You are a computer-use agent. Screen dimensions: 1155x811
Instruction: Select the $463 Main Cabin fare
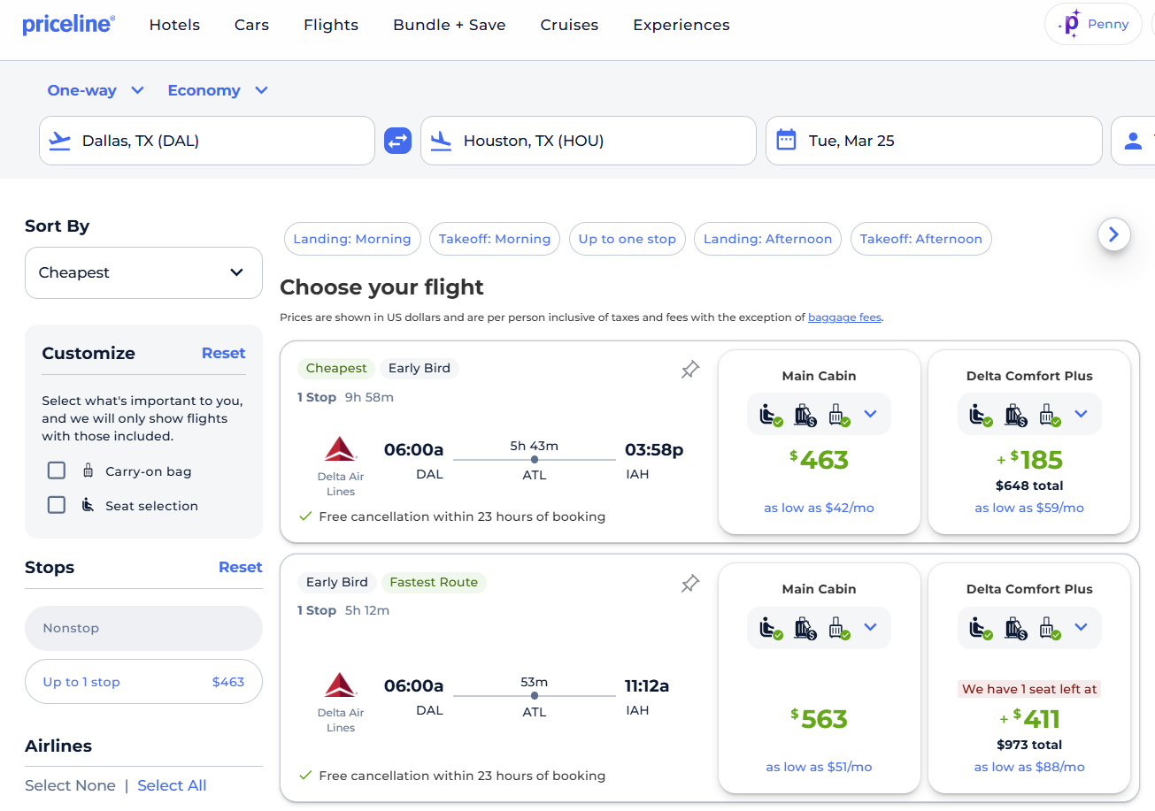pyautogui.click(x=820, y=442)
